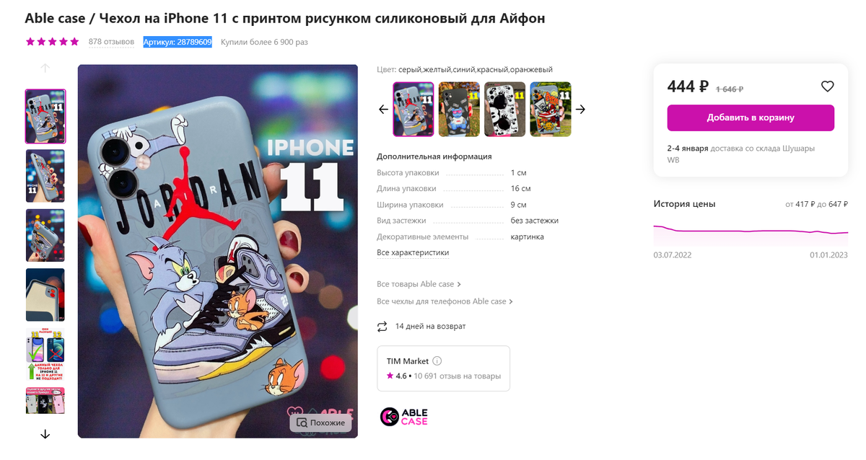Open the 878 отзывов reviews link

point(111,42)
